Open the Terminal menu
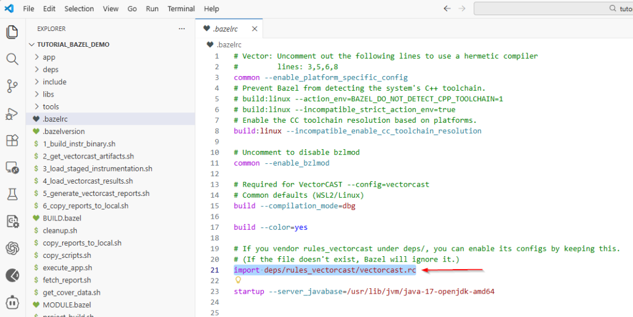 coord(181,8)
